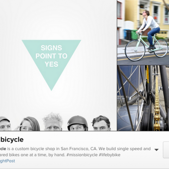Click the green trash bin in the cyclist photo
The image size is (169, 169).
[134, 34]
